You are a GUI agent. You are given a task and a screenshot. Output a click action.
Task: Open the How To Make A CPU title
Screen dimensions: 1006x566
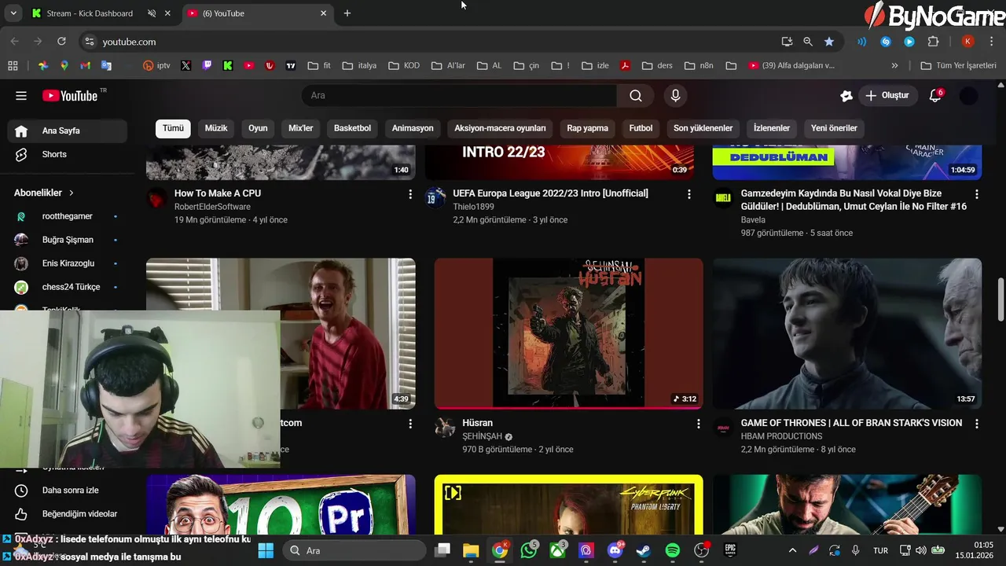pos(218,193)
